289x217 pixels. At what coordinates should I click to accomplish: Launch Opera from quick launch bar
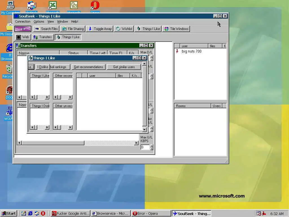[43, 214]
